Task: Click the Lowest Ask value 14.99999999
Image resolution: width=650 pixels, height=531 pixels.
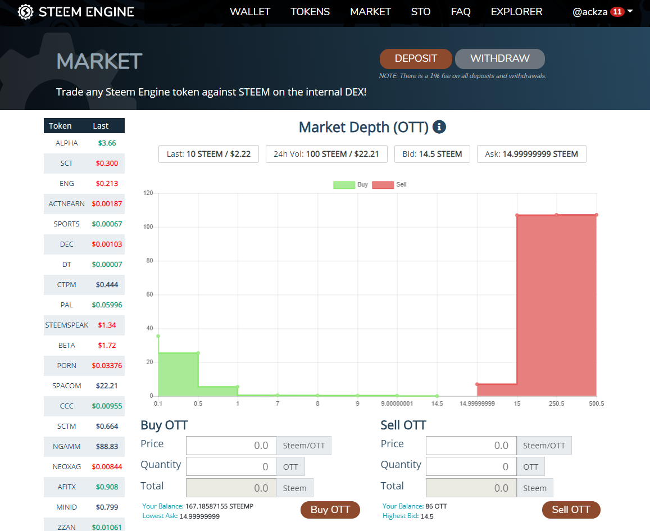Action: (199, 516)
